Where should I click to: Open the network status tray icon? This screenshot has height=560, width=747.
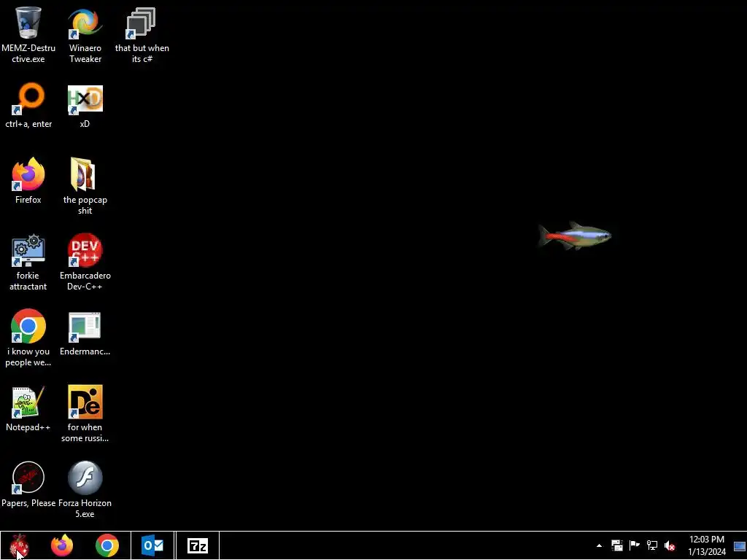pos(652,545)
